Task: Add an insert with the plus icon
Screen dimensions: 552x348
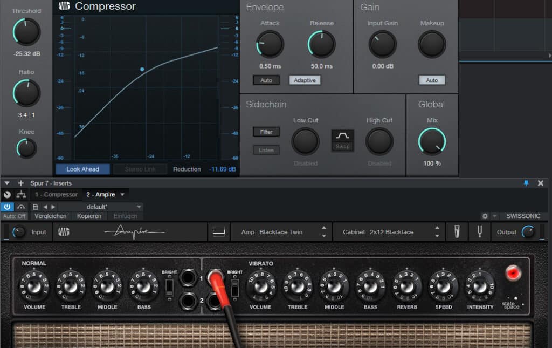Action: (21, 183)
